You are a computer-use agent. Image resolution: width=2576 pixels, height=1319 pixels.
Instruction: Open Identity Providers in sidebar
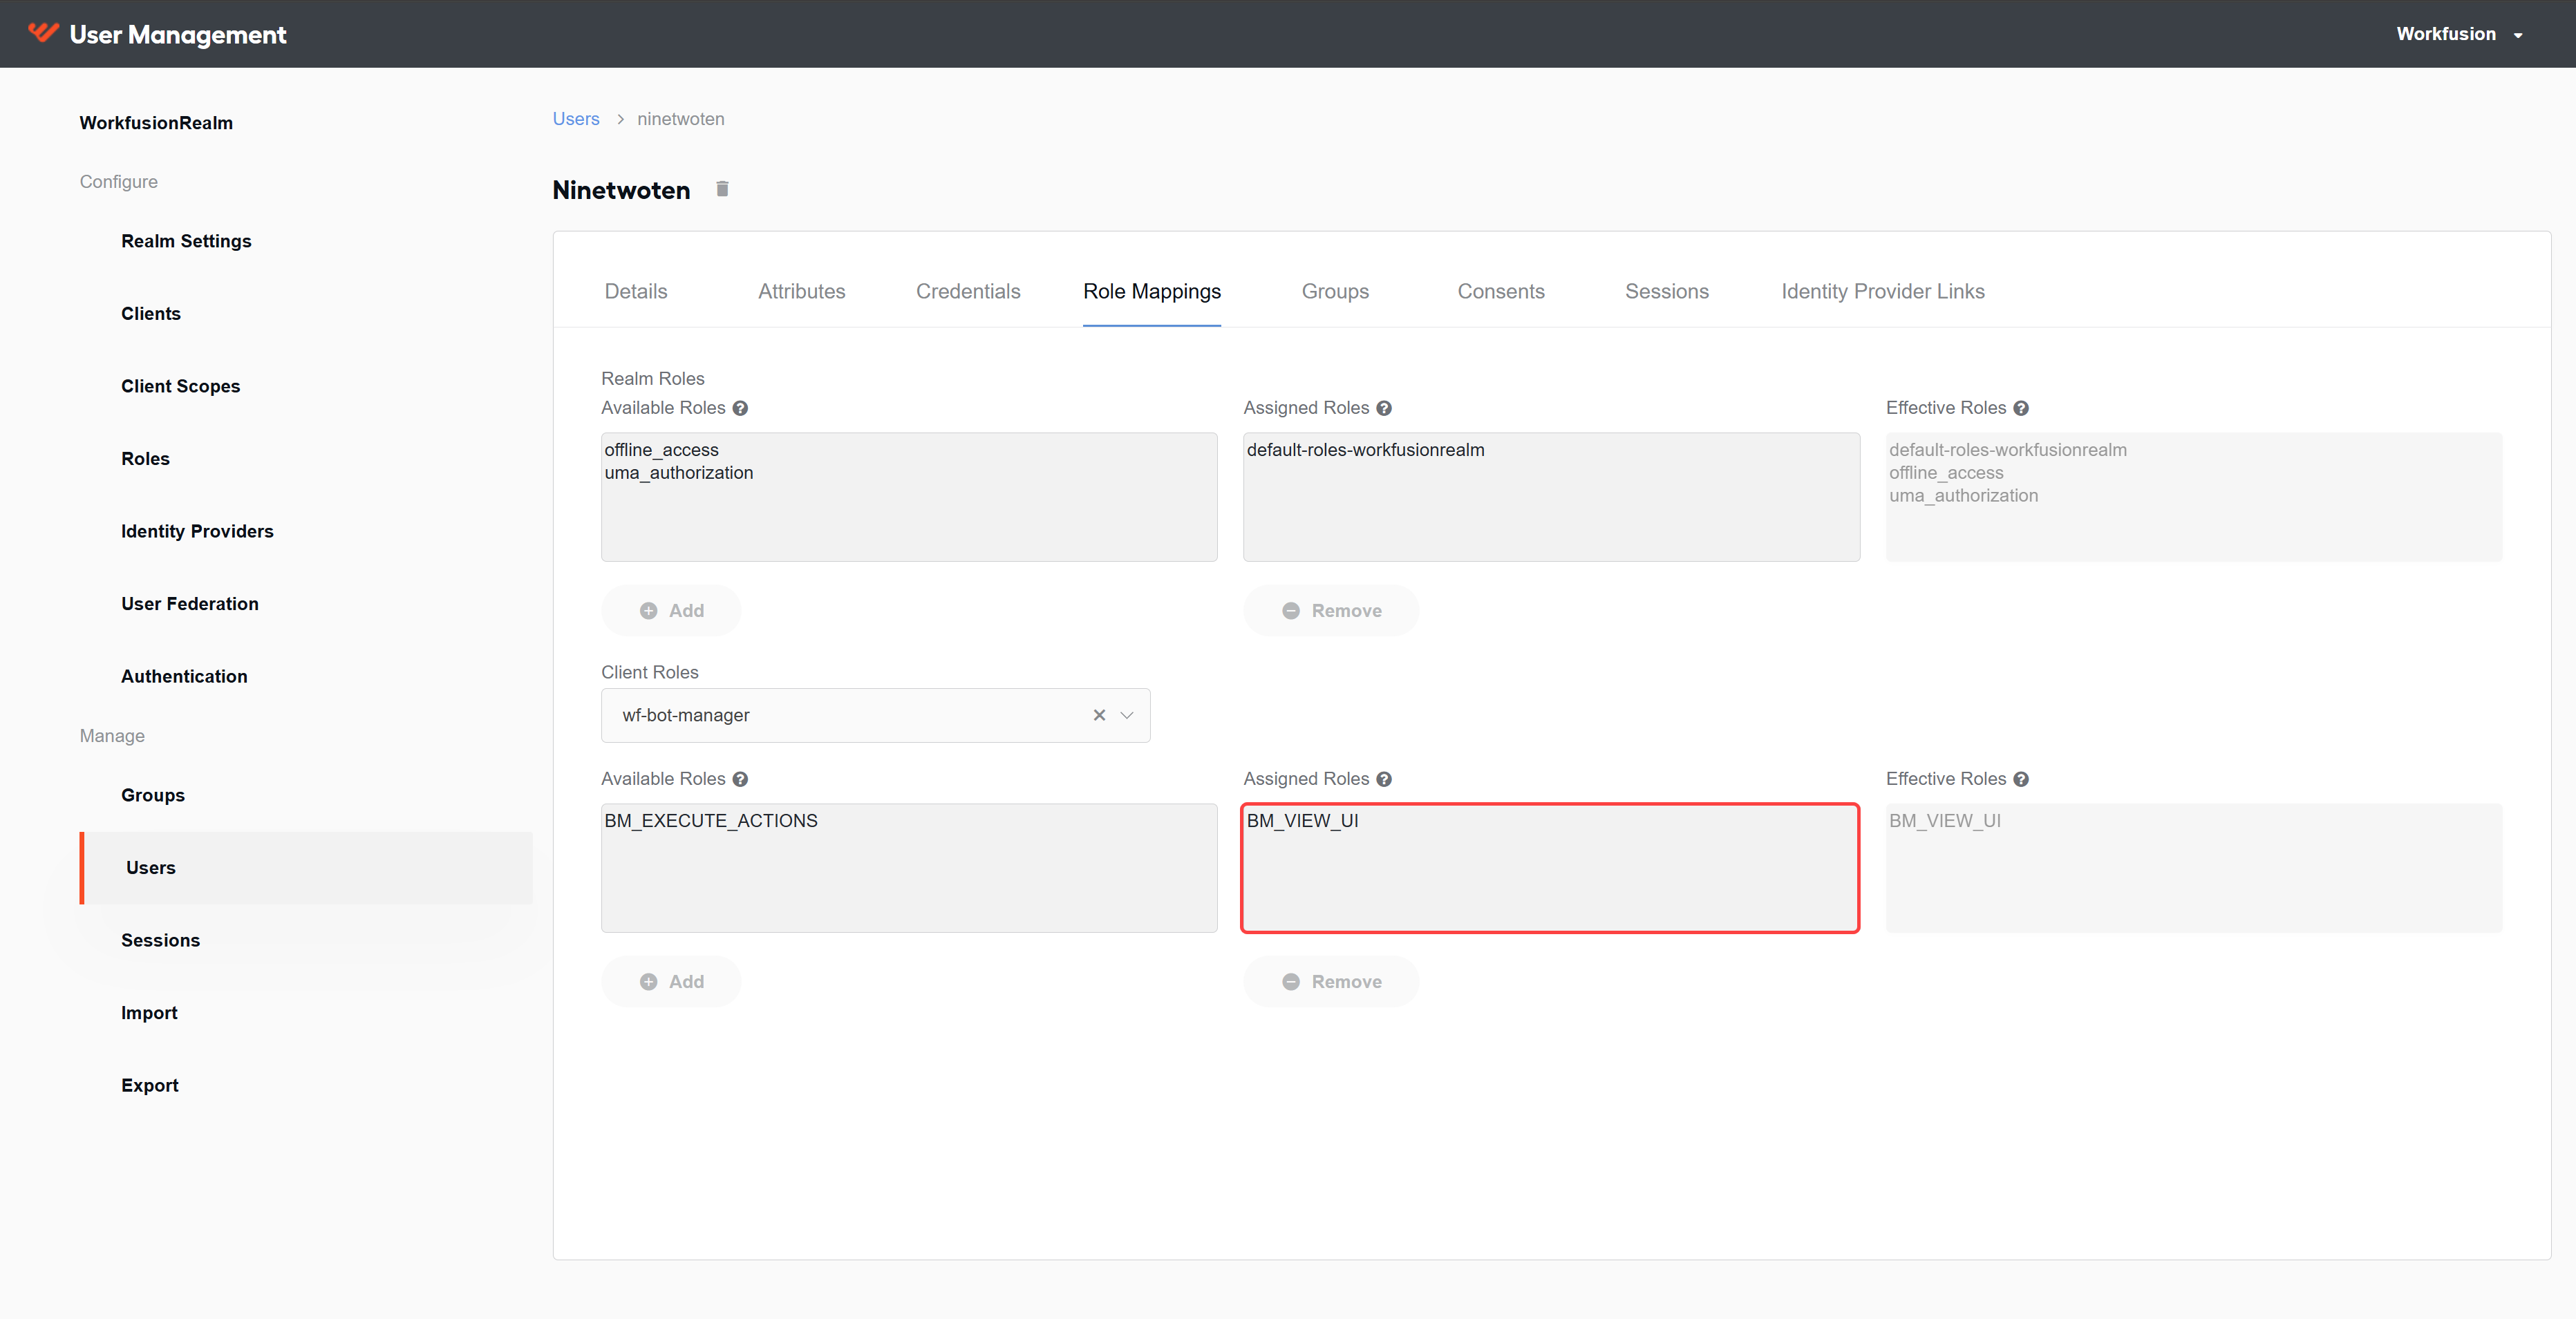tap(197, 531)
